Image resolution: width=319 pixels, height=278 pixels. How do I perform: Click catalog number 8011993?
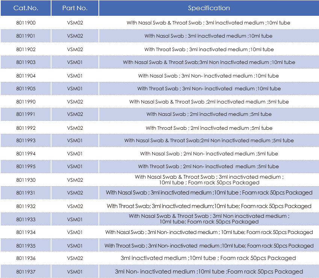point(26,140)
